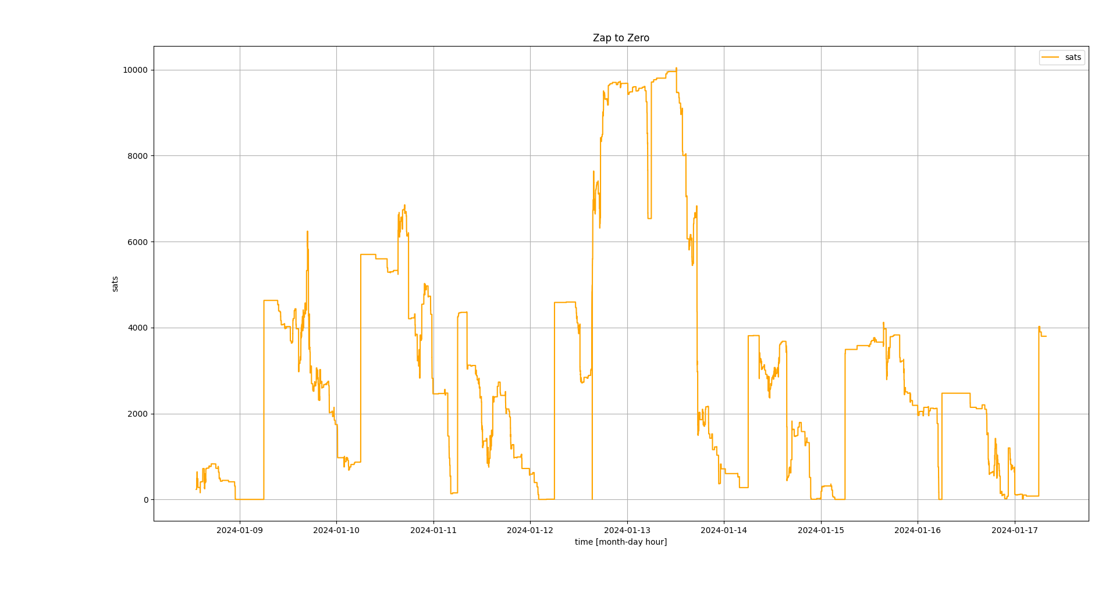Click the 2024-01-15 date tick label
The image size is (1116, 593).
pos(821,530)
